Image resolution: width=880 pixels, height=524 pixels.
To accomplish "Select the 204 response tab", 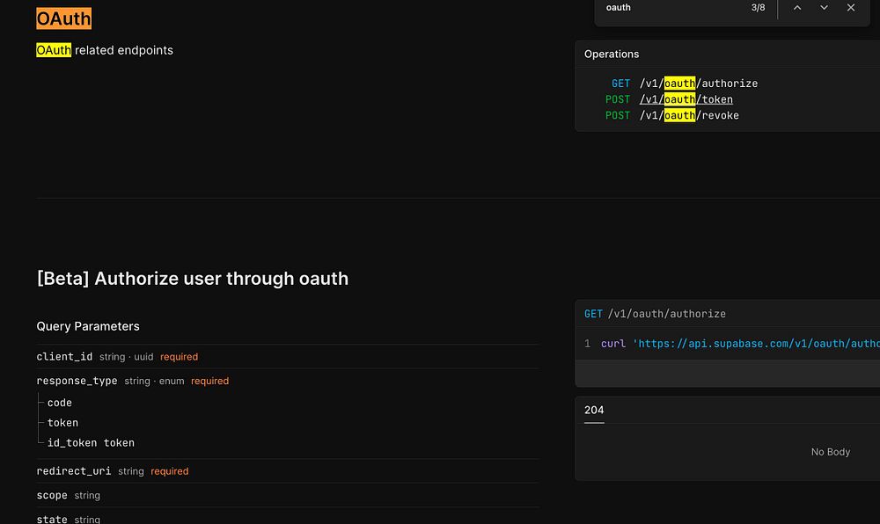I will (594, 410).
